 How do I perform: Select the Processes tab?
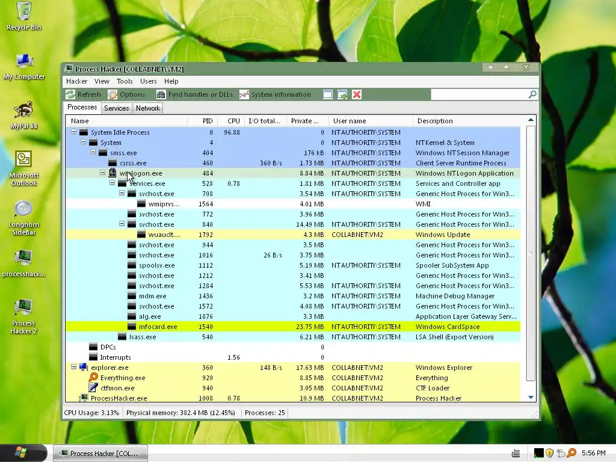pos(82,107)
